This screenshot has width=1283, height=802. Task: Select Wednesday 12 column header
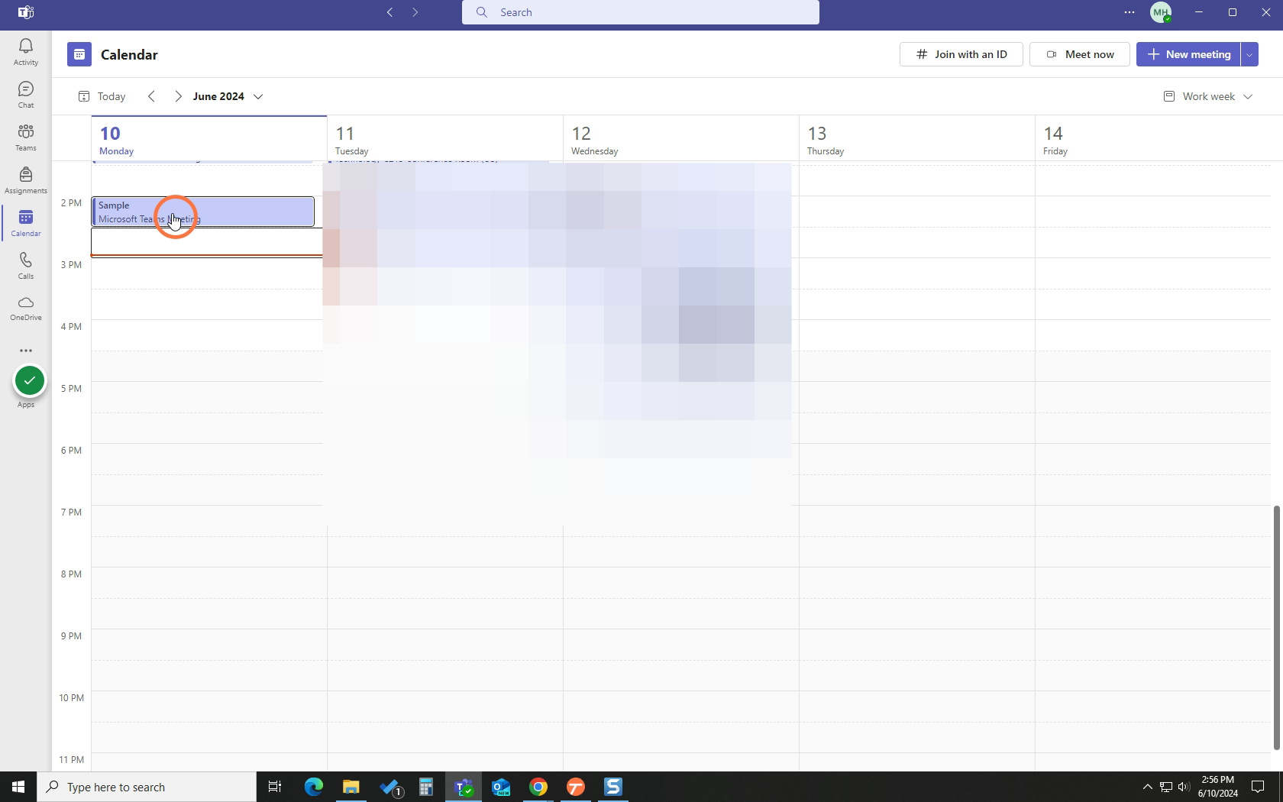[681, 139]
